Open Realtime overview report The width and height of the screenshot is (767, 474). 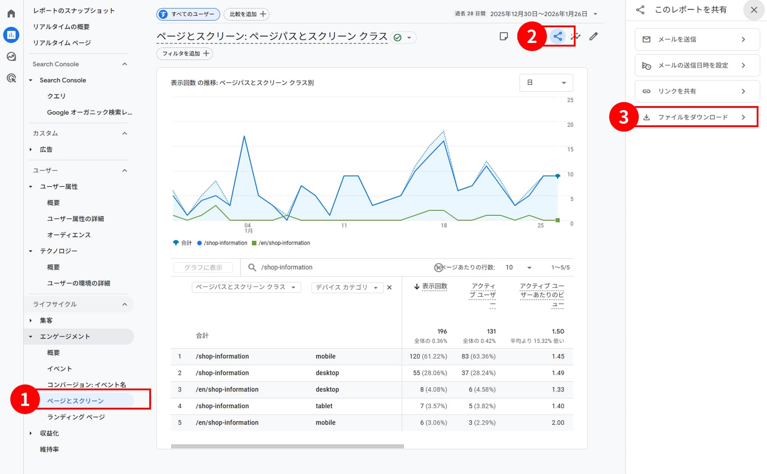(61, 27)
